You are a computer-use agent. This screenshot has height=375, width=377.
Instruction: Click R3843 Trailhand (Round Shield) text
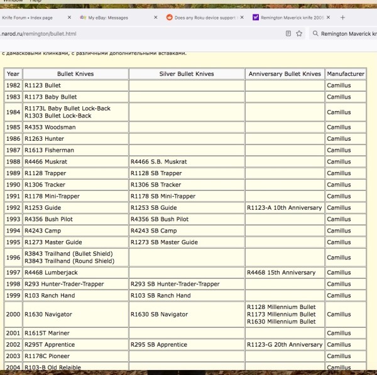pos(70,261)
